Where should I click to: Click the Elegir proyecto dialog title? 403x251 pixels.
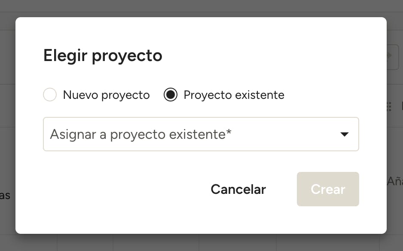click(x=103, y=55)
